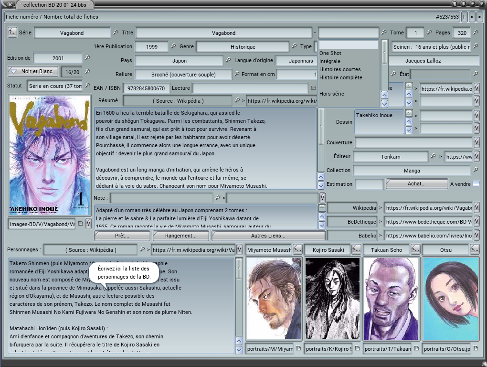Click the magnifier beside the Pays Japon field

click(x=228, y=60)
